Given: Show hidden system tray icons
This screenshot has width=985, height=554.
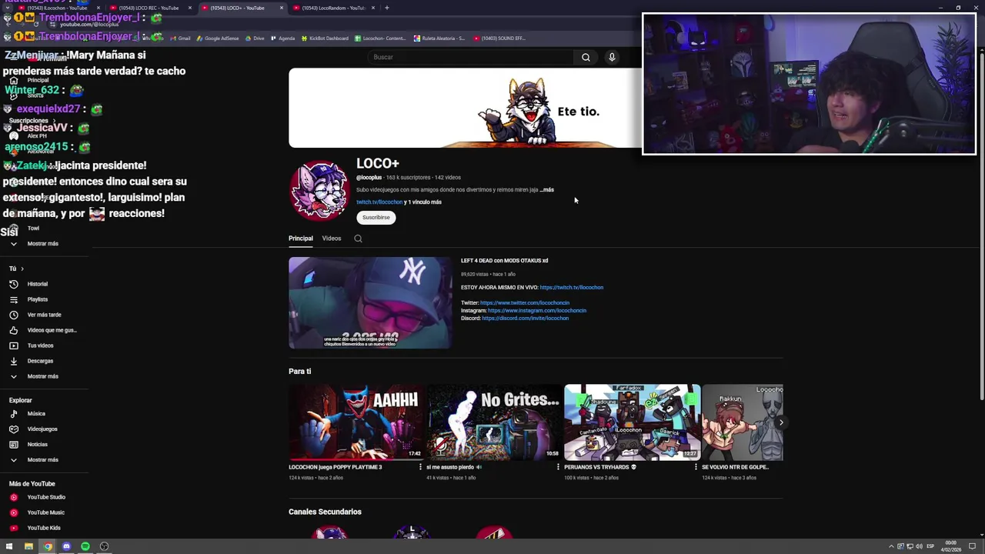Looking at the screenshot, I should click(891, 546).
